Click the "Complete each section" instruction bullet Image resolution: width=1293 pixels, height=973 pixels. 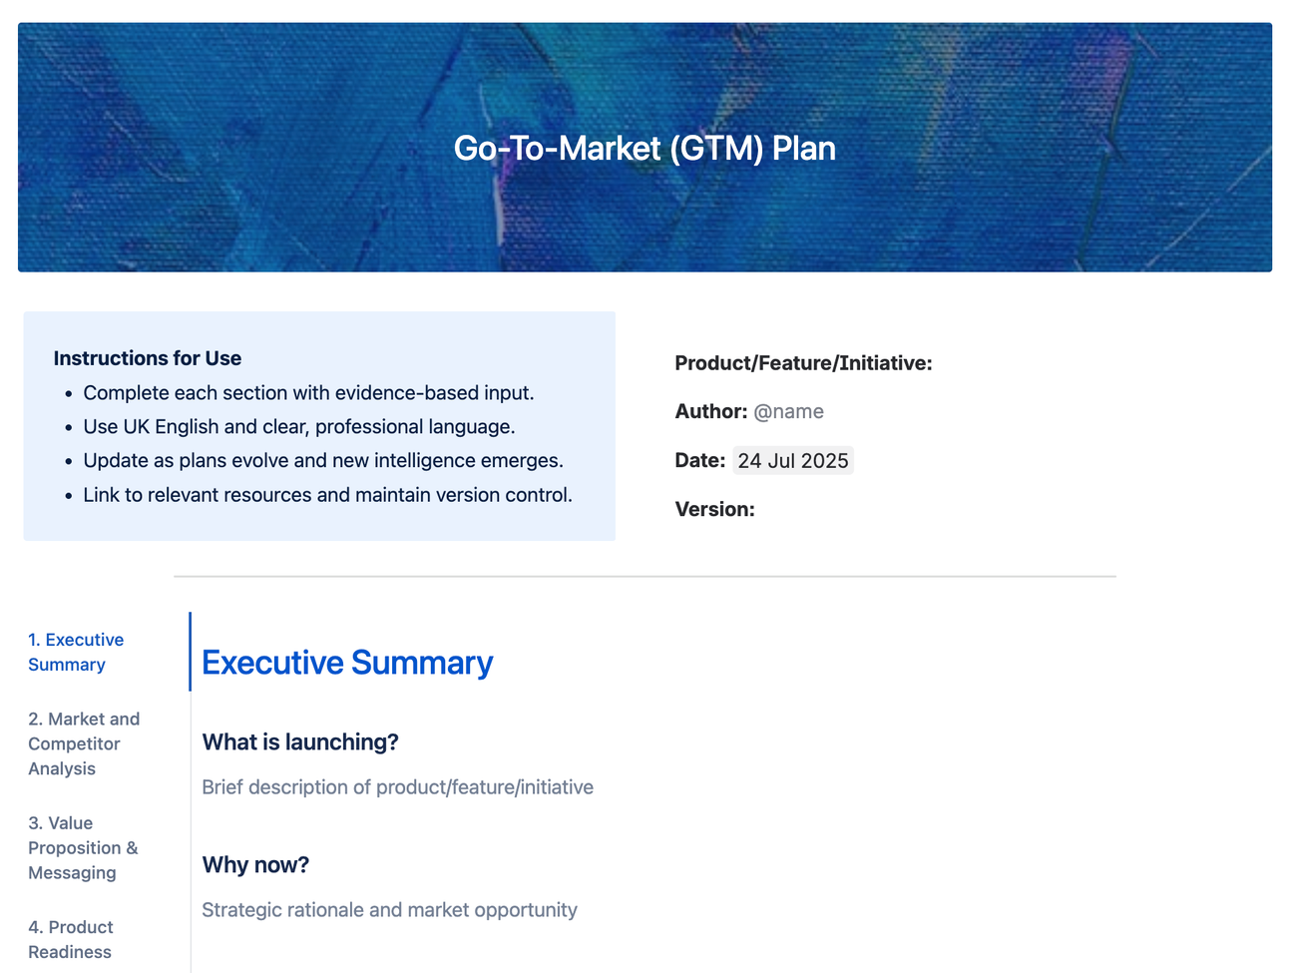tap(309, 392)
